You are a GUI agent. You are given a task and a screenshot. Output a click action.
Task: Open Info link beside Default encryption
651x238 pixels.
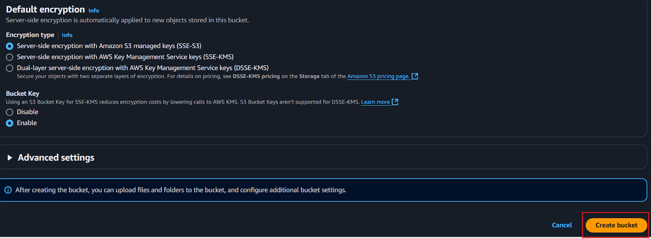click(94, 11)
